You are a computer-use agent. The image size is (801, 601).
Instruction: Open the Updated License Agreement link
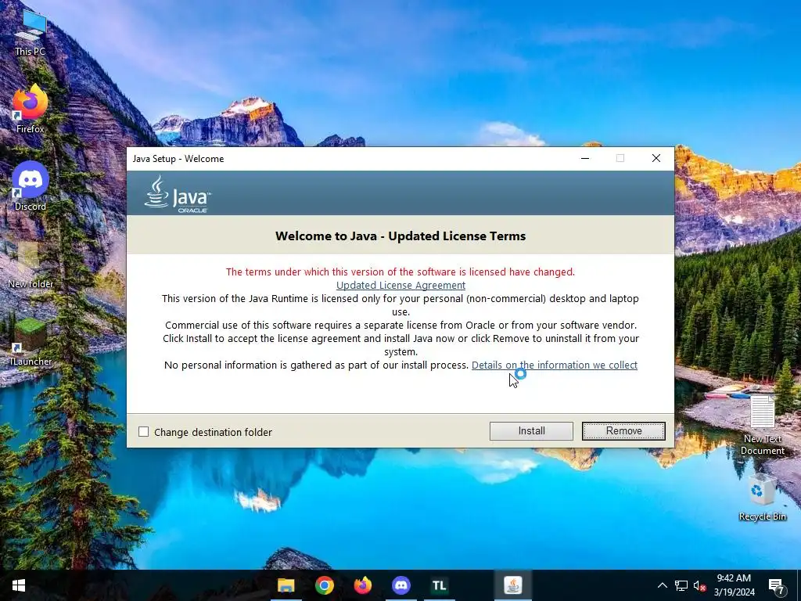point(400,285)
